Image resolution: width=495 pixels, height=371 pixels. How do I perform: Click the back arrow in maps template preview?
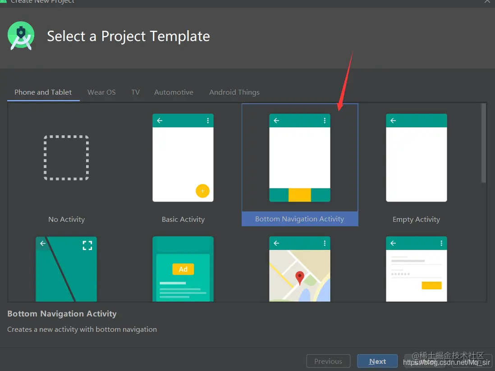pyautogui.click(x=276, y=243)
